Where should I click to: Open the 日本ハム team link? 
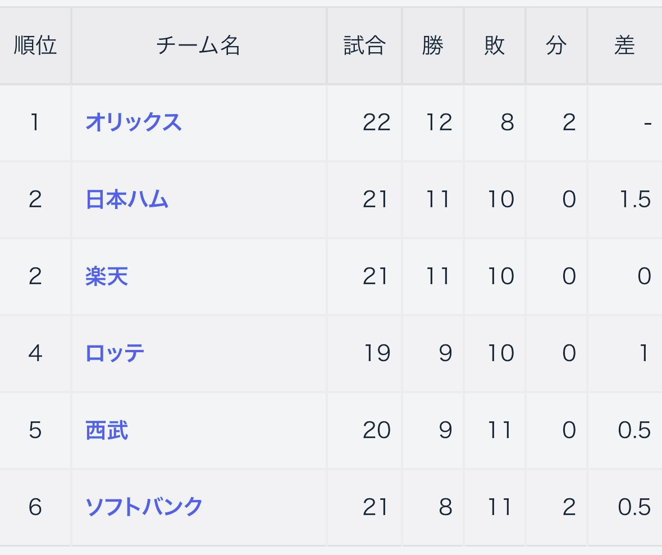(x=127, y=199)
